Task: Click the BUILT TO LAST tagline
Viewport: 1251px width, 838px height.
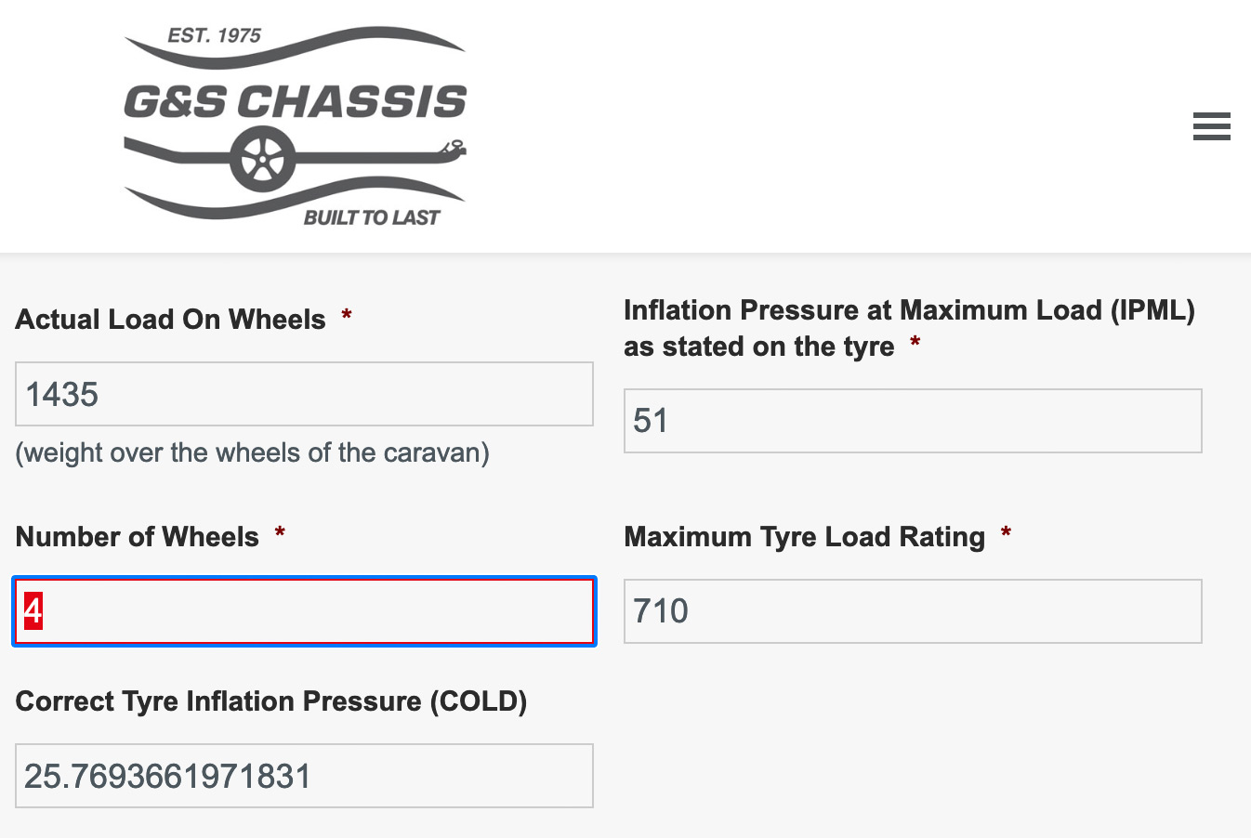Action: [x=372, y=217]
